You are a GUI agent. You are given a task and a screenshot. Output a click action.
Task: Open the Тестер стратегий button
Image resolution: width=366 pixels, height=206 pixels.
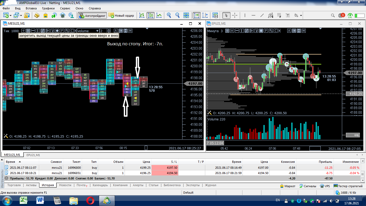(x=348, y=186)
